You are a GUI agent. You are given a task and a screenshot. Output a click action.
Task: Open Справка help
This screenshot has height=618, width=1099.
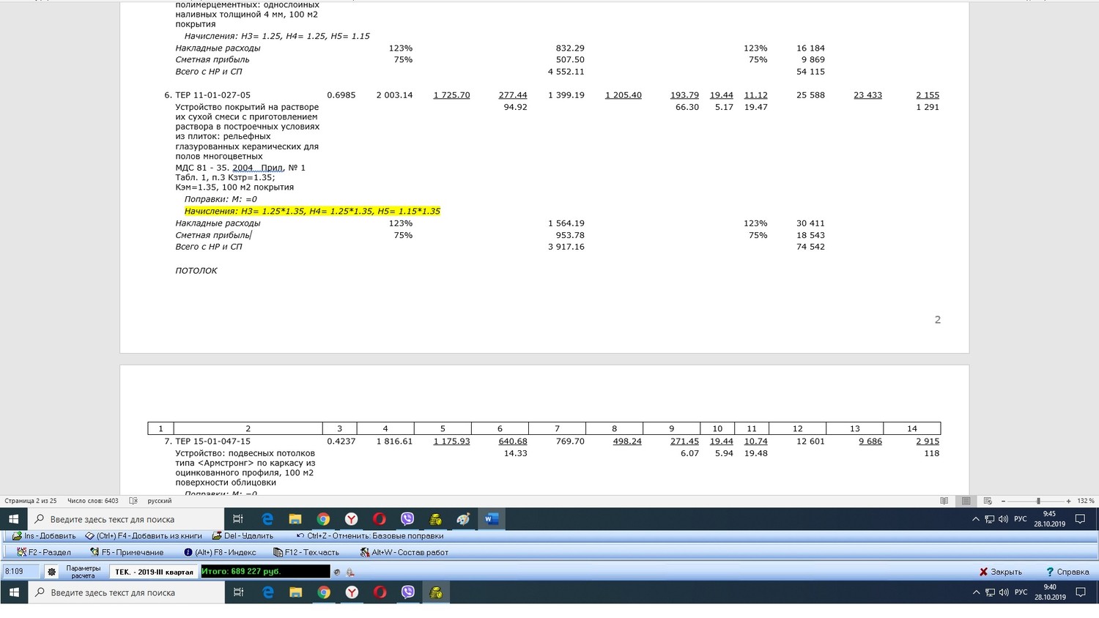(1067, 572)
